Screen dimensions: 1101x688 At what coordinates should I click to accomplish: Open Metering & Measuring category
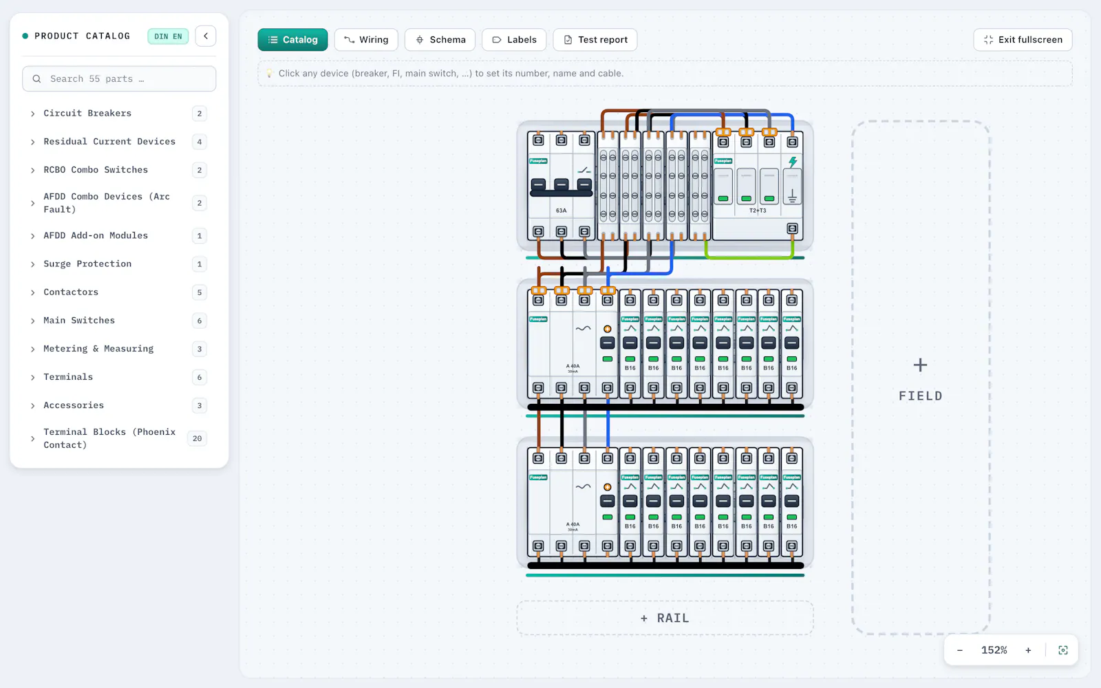pyautogui.click(x=119, y=349)
